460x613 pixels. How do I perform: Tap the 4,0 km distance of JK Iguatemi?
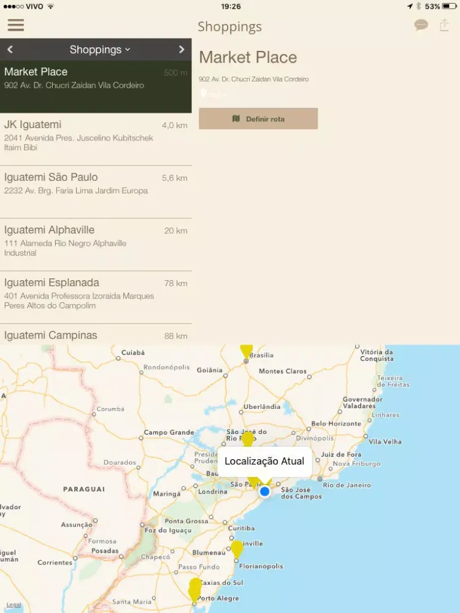tap(174, 126)
